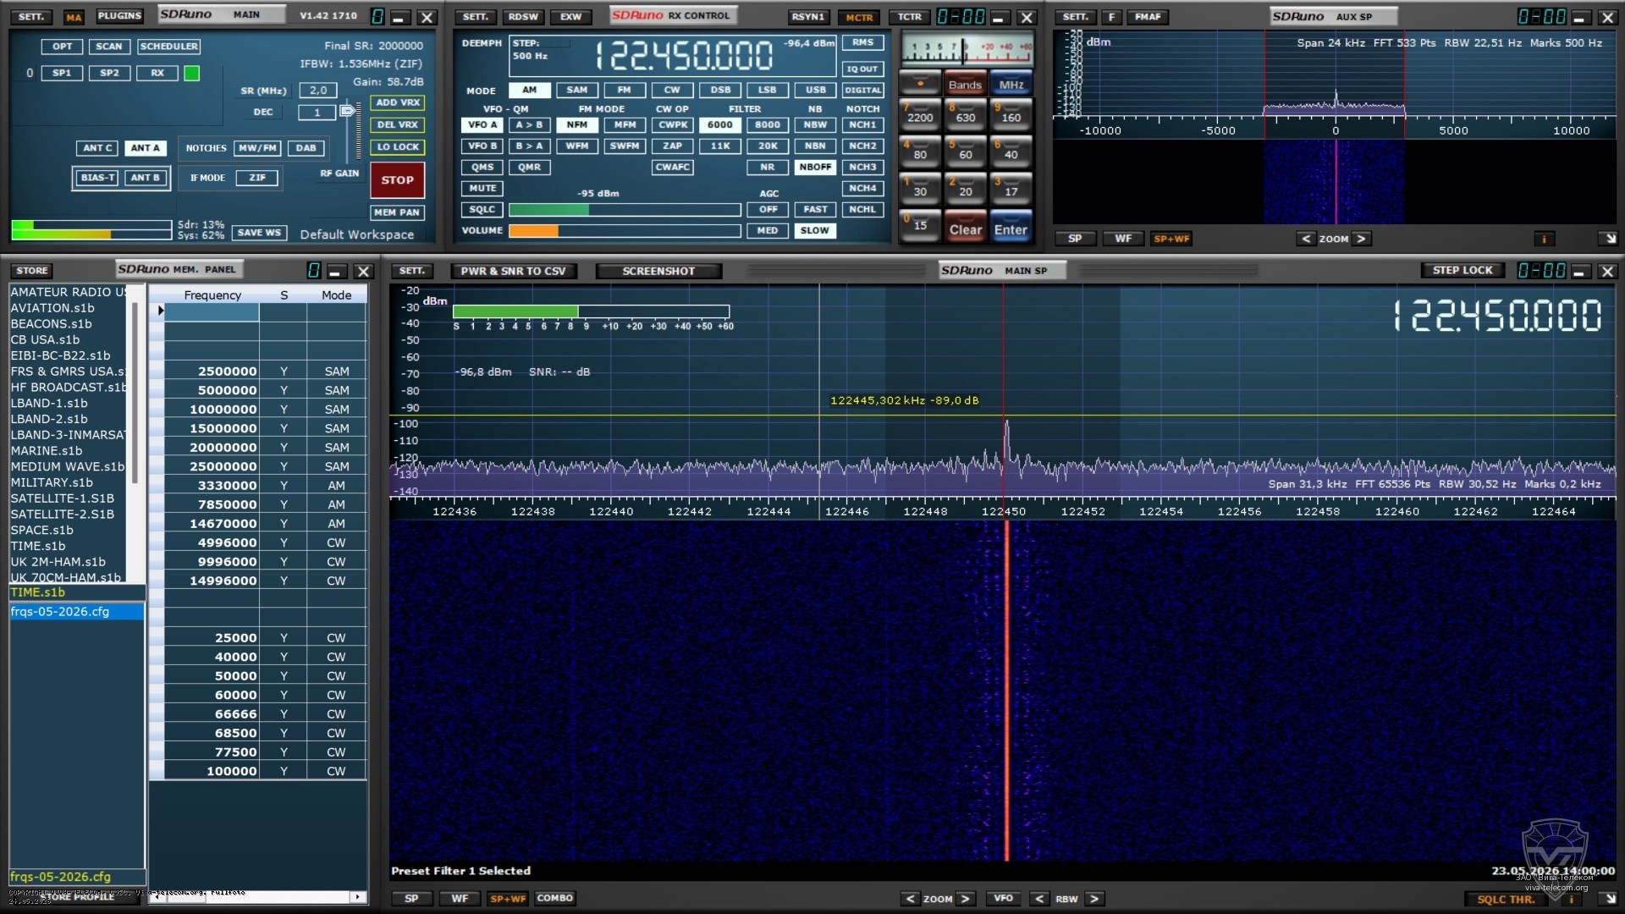
Task: Increase RBW in Main SP
Action: [x=1094, y=899]
